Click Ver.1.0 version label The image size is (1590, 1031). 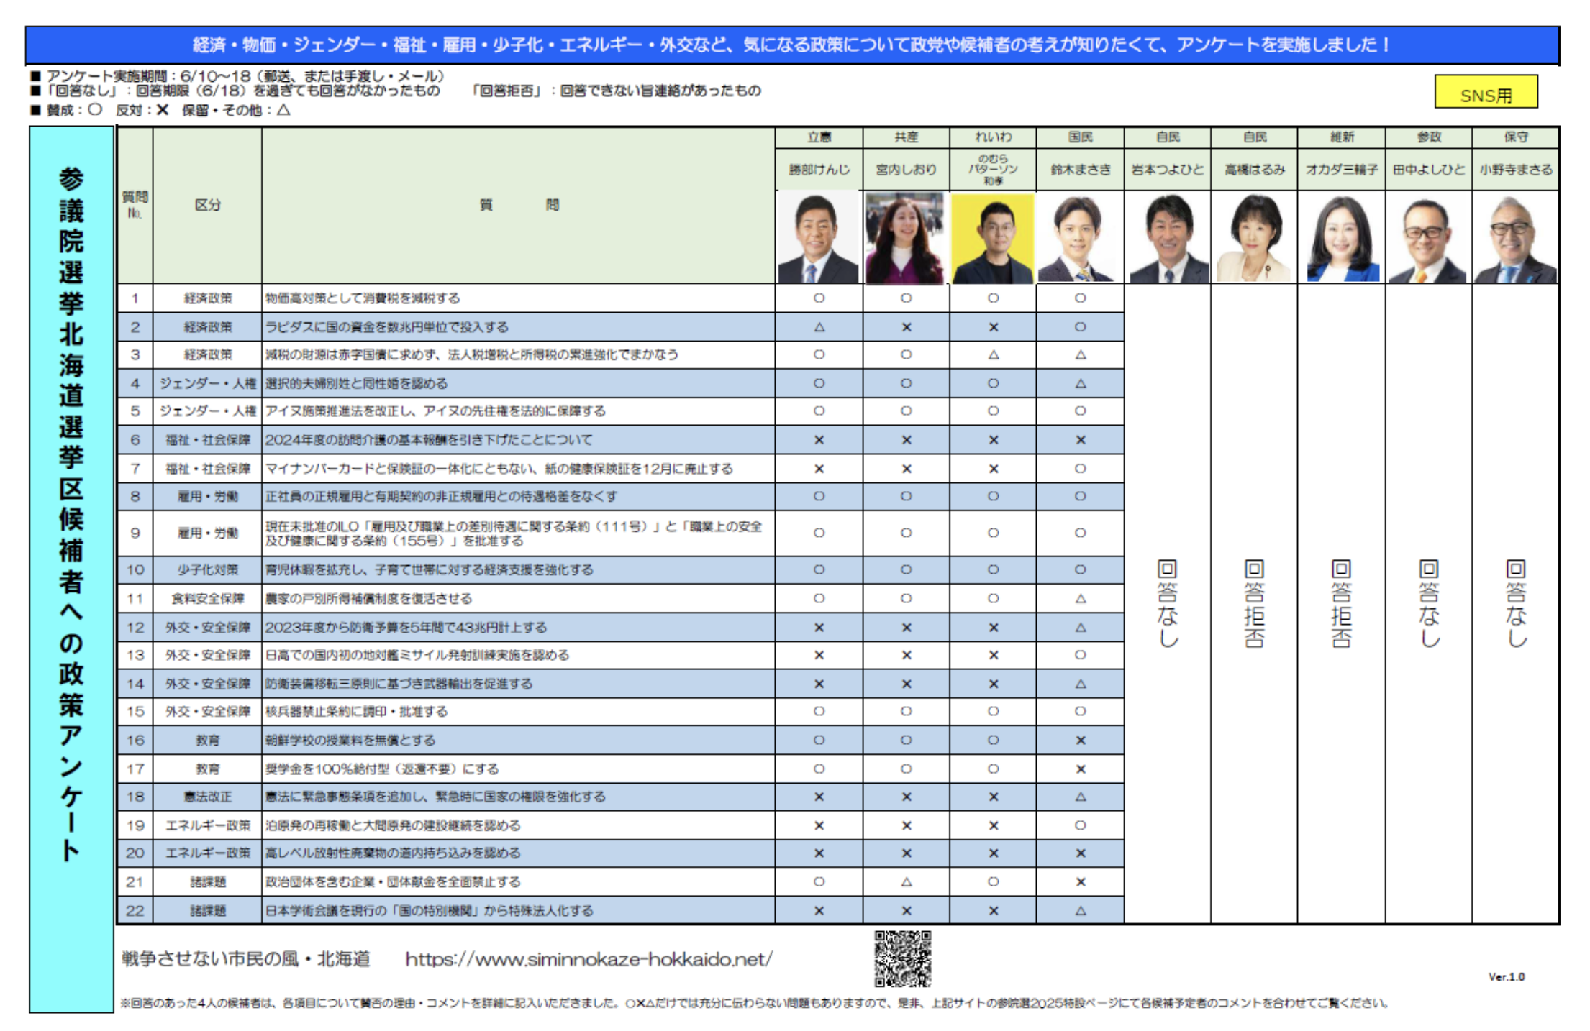coord(1506,976)
